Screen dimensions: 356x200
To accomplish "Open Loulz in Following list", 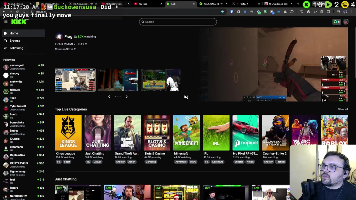I will click(24, 116).
